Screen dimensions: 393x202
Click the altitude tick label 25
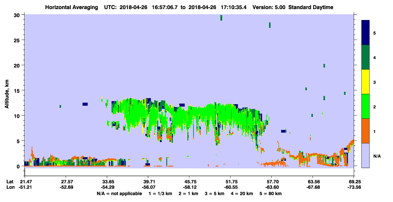17,40
